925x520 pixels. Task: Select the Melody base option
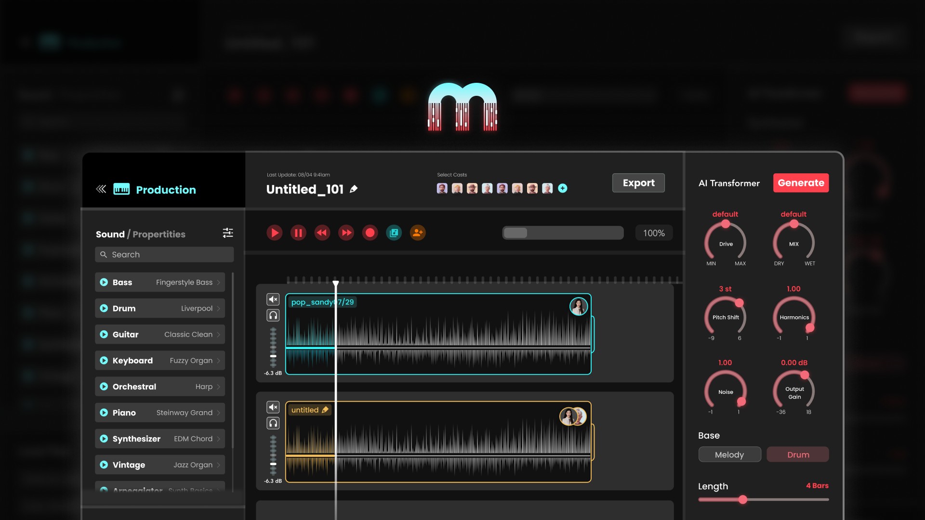[729, 455]
